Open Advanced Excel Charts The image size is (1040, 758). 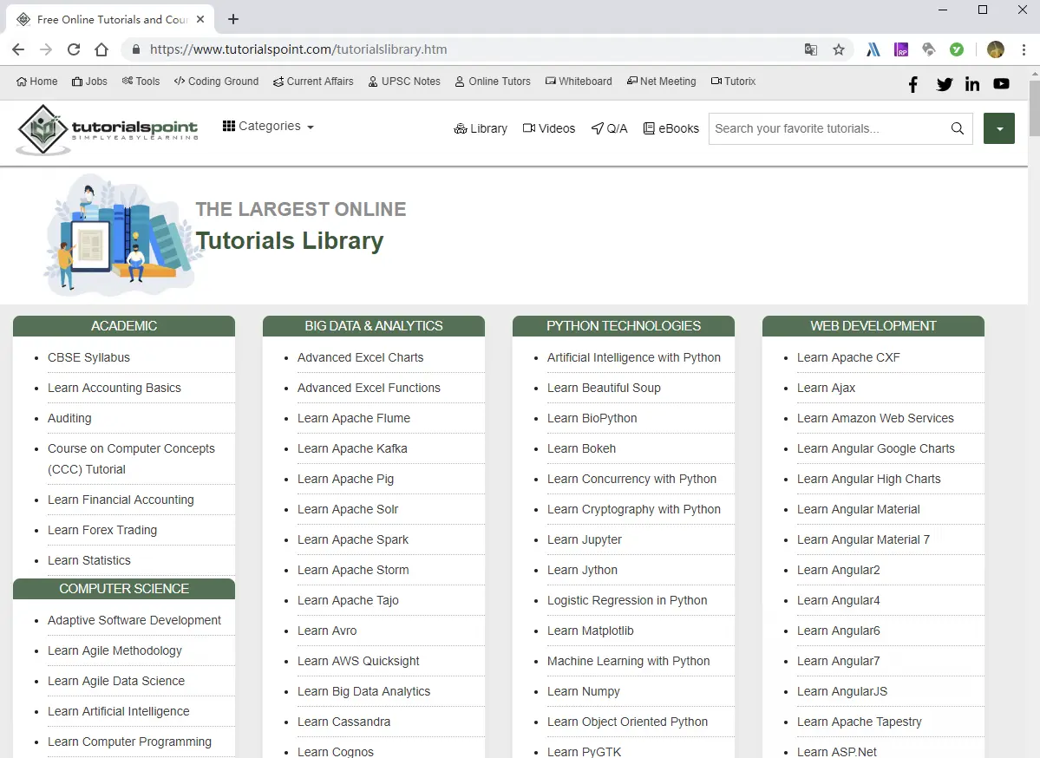[x=360, y=357]
